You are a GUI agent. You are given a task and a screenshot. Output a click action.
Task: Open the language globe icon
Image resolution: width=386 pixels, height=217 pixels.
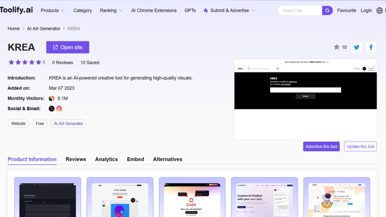379,11
